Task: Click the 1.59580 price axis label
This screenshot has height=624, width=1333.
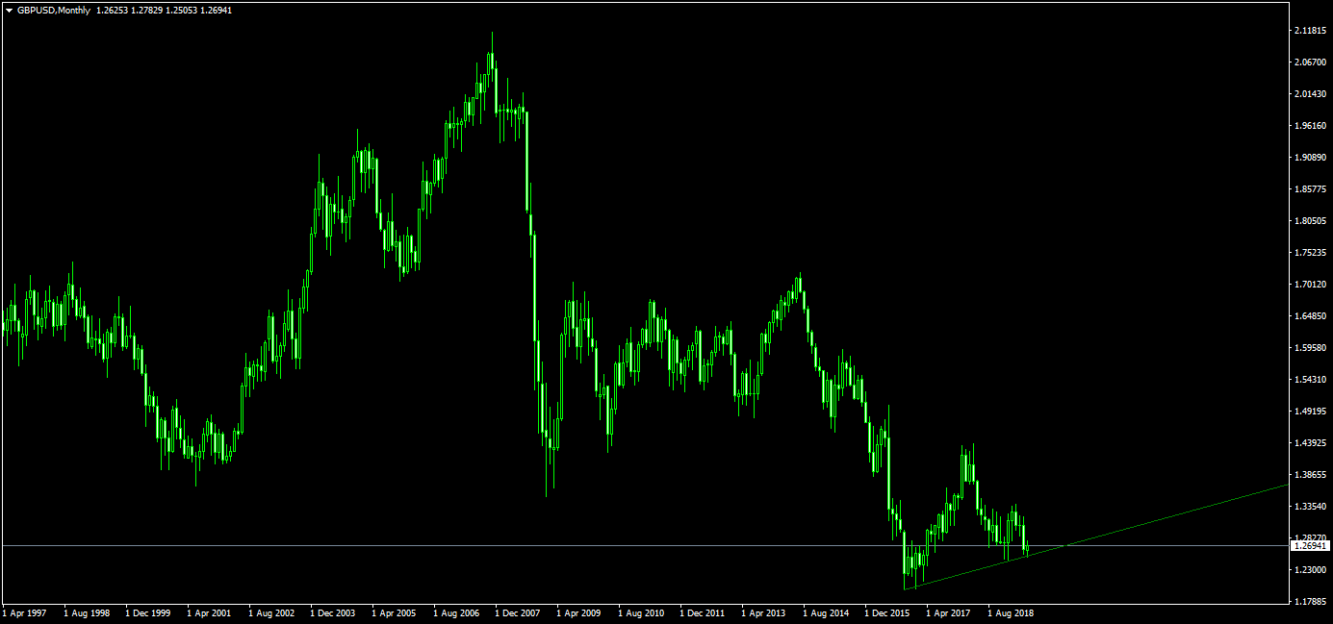Action: tap(1310, 348)
